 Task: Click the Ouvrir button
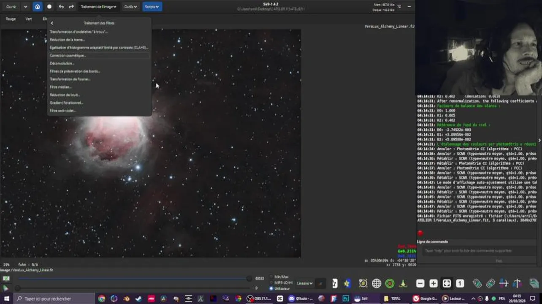pyautogui.click(x=11, y=6)
